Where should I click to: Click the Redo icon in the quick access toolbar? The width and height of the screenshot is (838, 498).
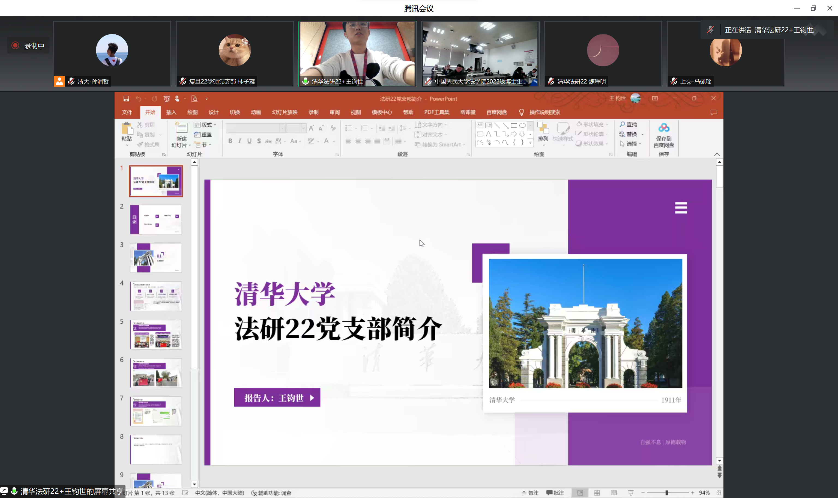(154, 99)
